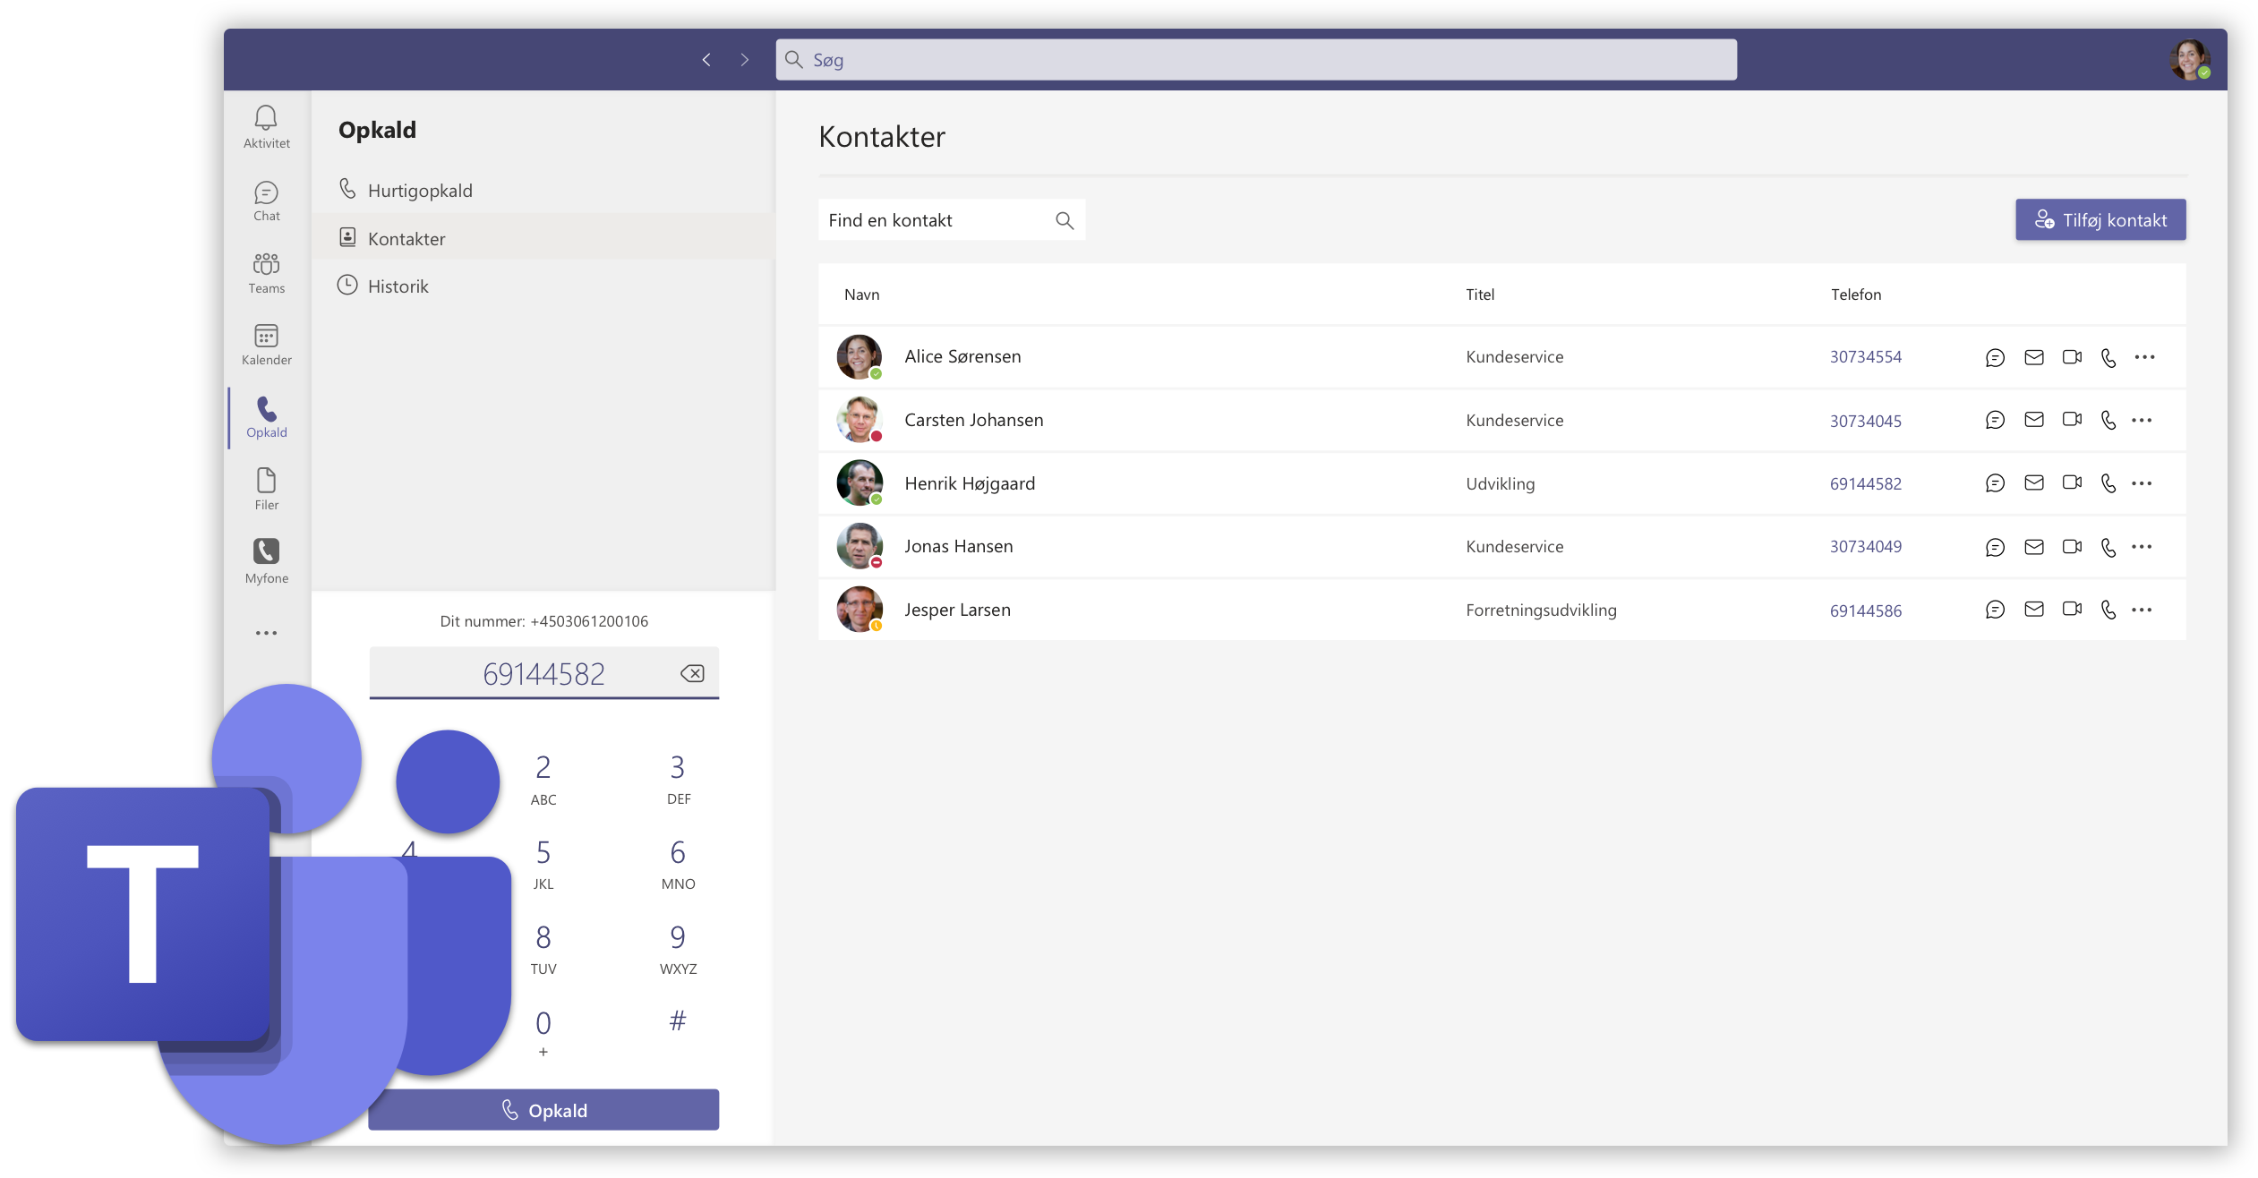The width and height of the screenshot is (2258, 1178).
Task: Start video call with Carsten Johansen
Action: [2072, 420]
